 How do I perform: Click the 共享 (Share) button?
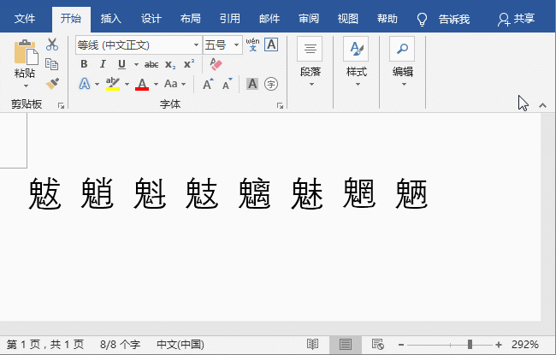pos(518,18)
